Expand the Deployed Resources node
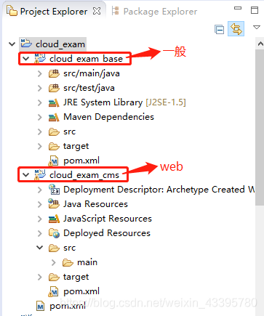This screenshot has width=264, height=316. coord(40,233)
